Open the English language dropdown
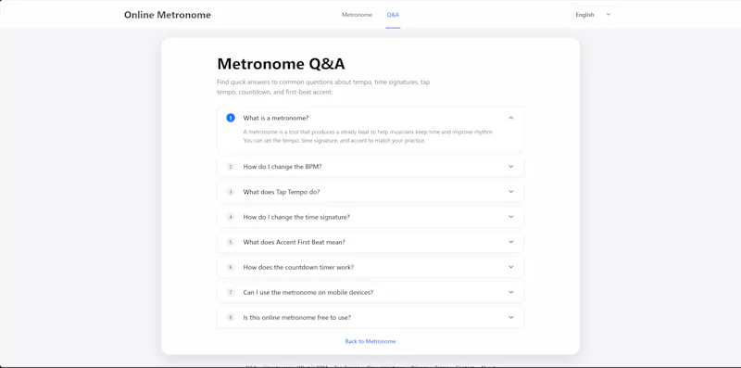Viewport: 741px width, 368px height. (x=593, y=15)
